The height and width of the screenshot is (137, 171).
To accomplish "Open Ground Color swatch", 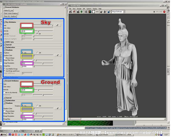I will pos(27,84).
